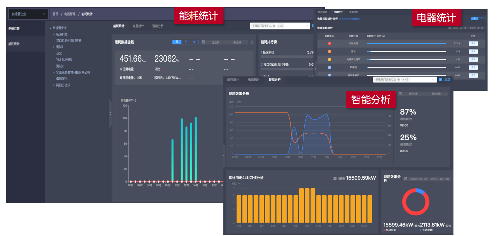Viewport: 498px width, 236px height.
Task: Click 未知类型 energy progress bar
Action: pos(406,43)
